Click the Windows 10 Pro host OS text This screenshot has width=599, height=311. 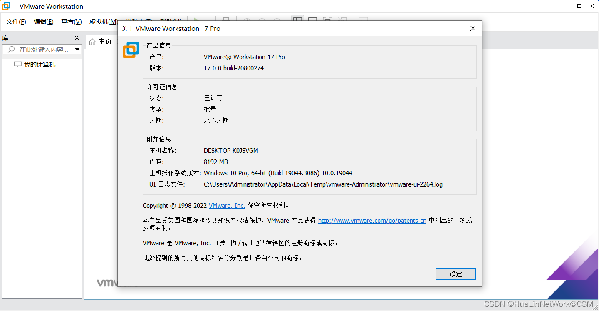click(x=278, y=173)
